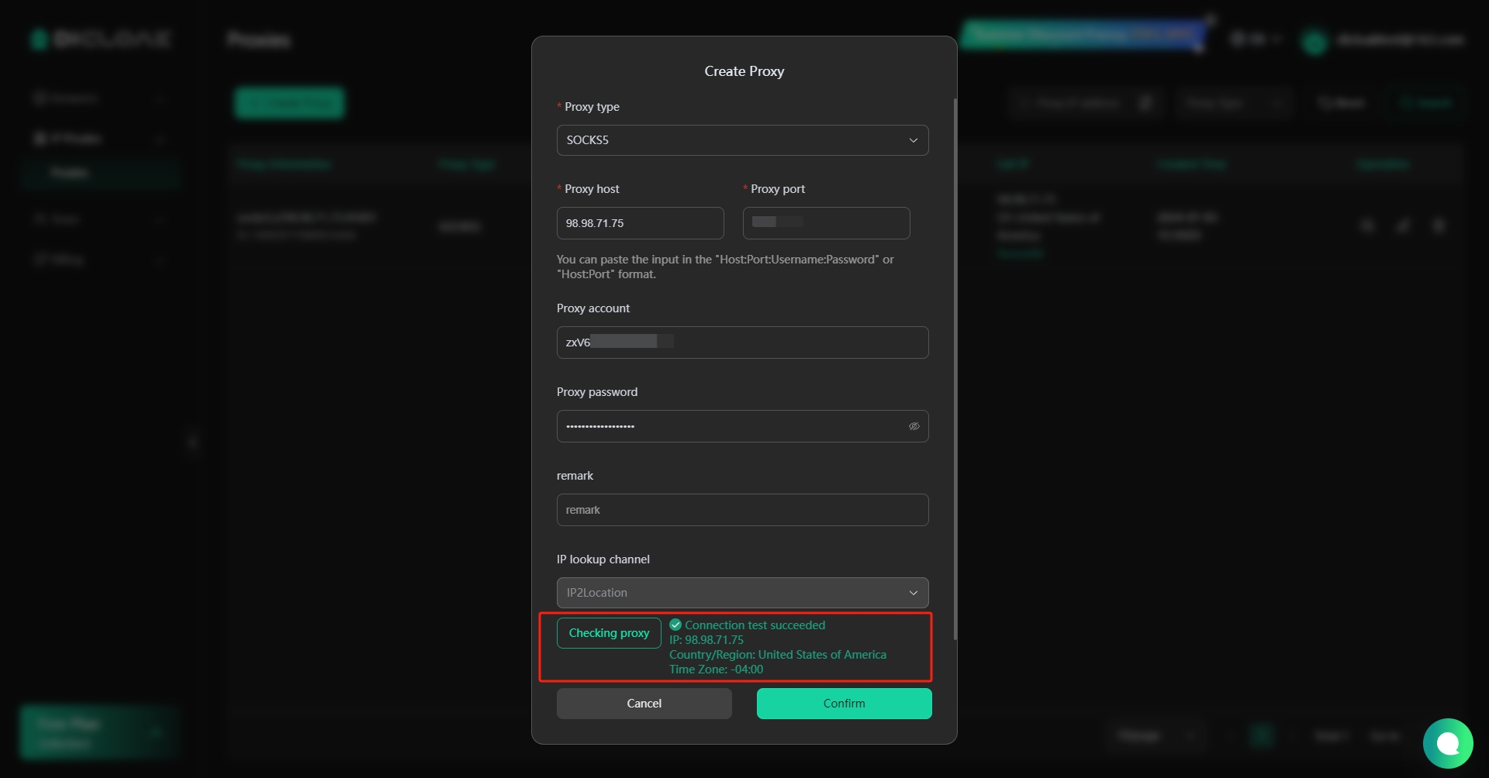Cancel the Create Proxy dialog
The width and height of the screenshot is (1489, 778).
tap(644, 704)
